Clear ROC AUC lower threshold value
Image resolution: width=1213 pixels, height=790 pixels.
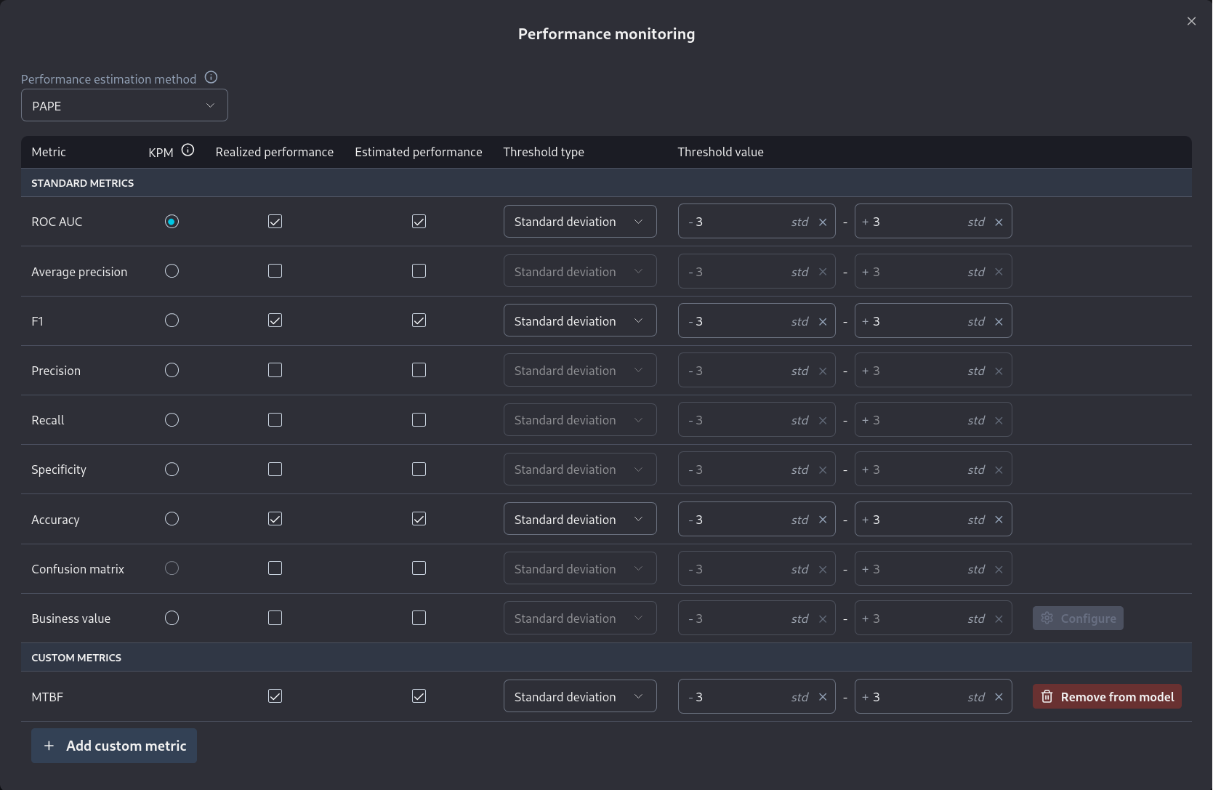tap(823, 222)
